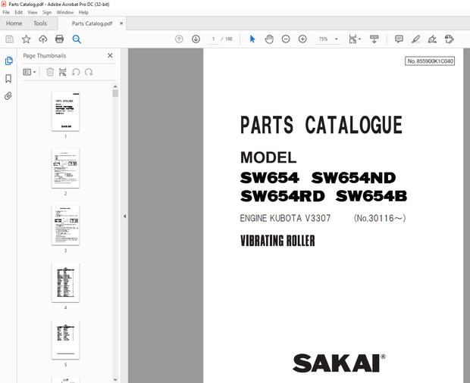
Task: Click the SW654RD model text
Action: (282, 196)
